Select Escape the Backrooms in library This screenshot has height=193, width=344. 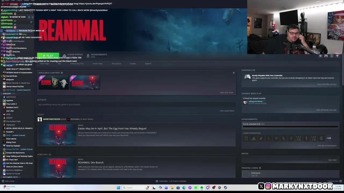pos(15,153)
